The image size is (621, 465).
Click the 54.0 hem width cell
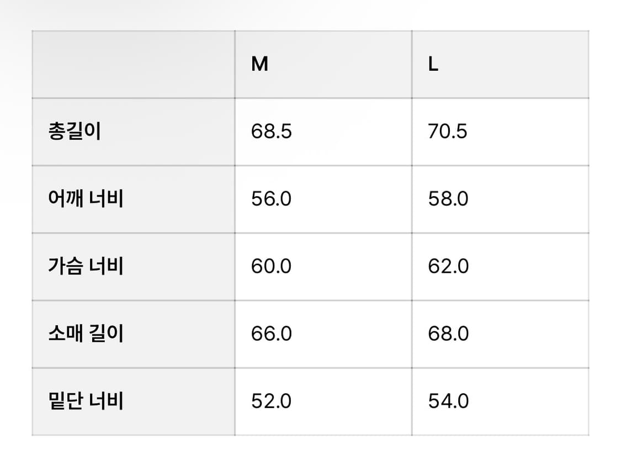(x=448, y=401)
